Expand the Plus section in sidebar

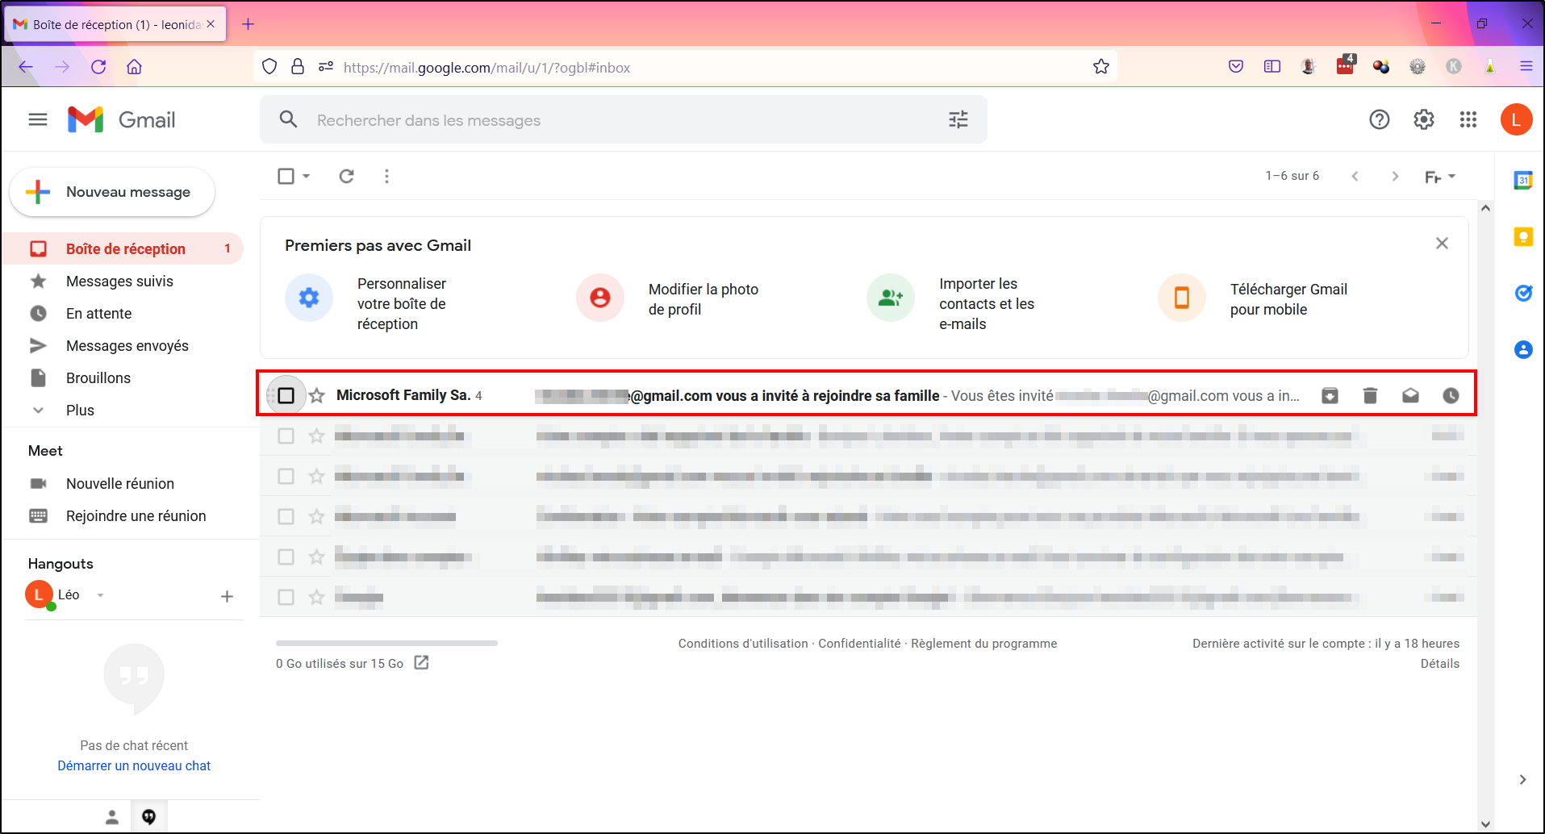[79, 410]
